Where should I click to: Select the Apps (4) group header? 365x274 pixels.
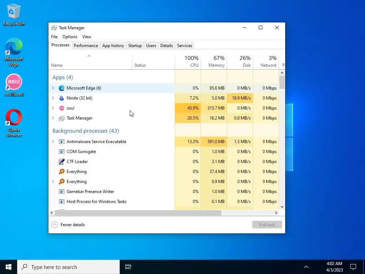(x=63, y=77)
